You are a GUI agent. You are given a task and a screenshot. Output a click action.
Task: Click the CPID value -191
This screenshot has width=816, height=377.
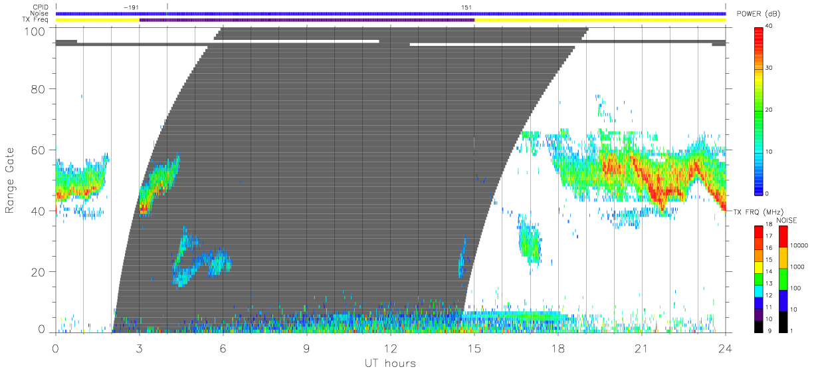[x=132, y=7]
